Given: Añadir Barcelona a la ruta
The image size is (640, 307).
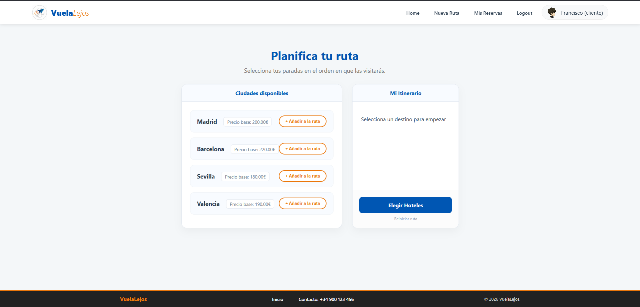Looking at the screenshot, I should coord(302,148).
